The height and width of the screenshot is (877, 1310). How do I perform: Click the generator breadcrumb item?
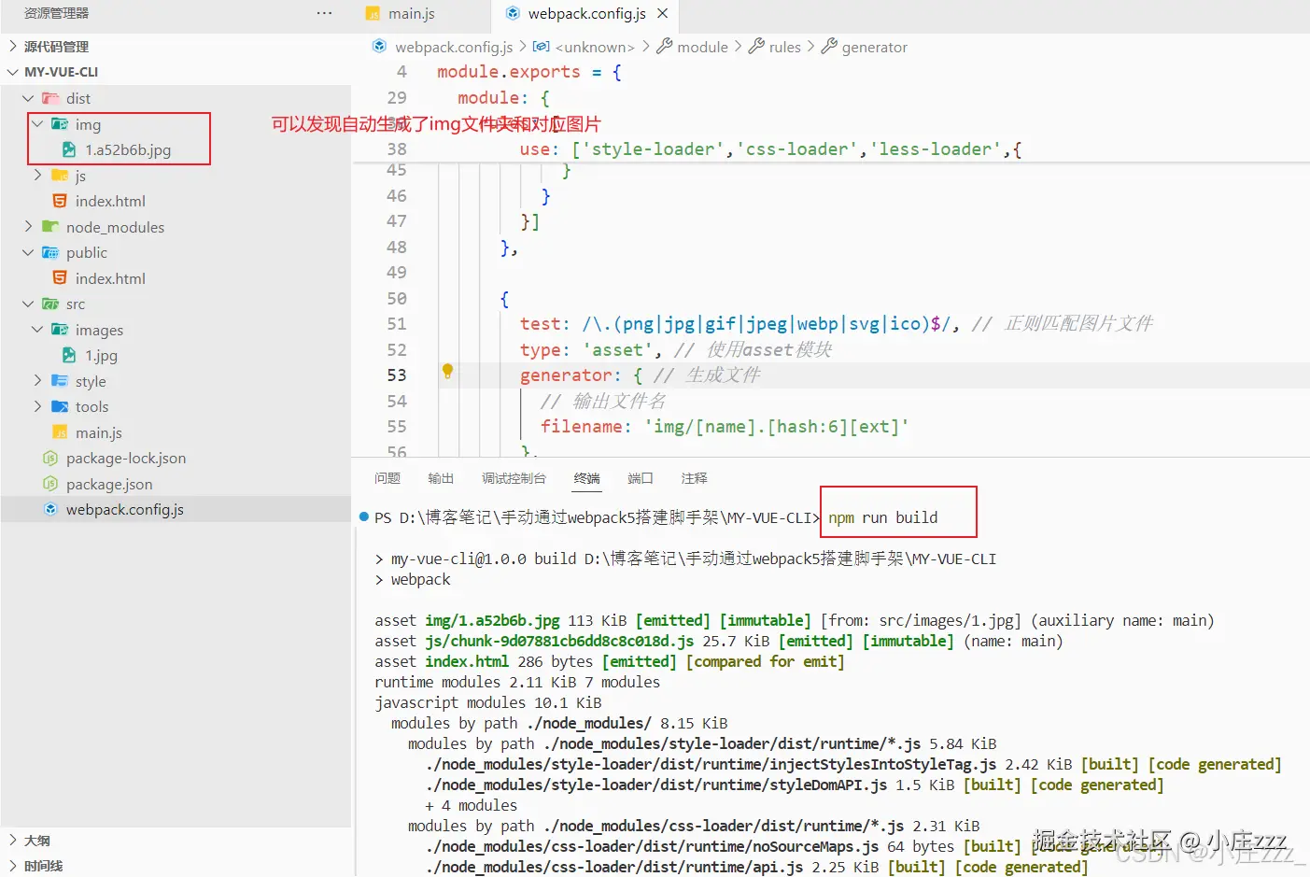874,47
